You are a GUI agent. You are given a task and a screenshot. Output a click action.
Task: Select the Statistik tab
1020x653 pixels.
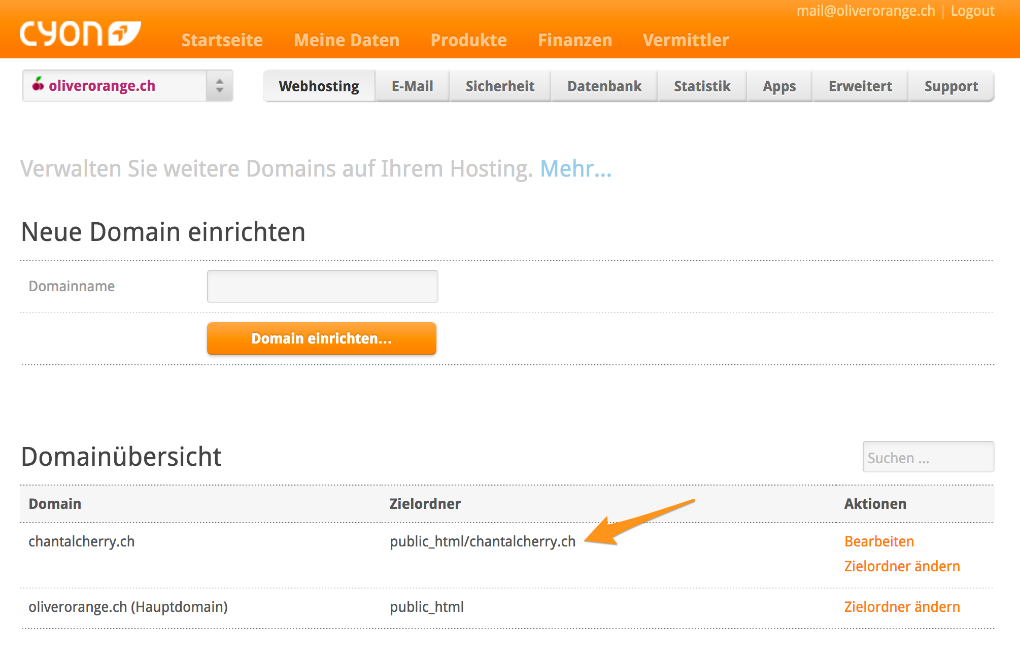702,86
